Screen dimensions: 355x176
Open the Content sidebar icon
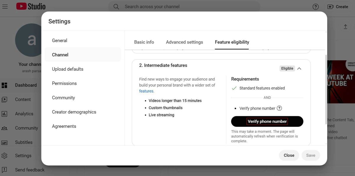click(4, 99)
